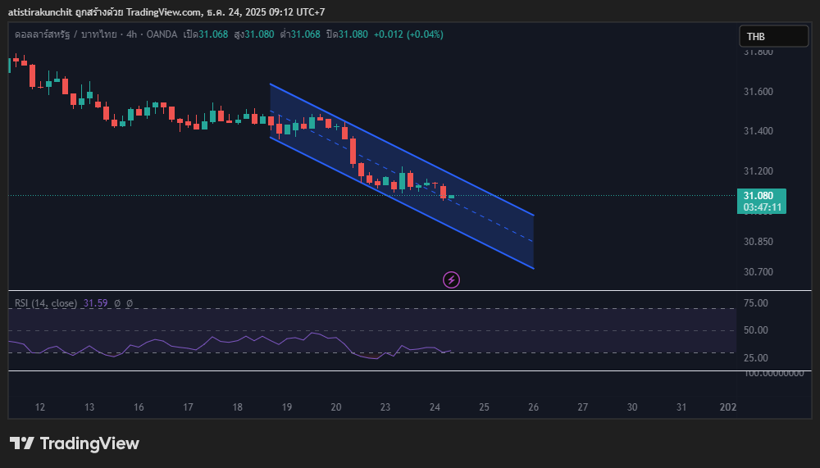Click the purple lightning event marker
820x468 pixels.
(451, 280)
